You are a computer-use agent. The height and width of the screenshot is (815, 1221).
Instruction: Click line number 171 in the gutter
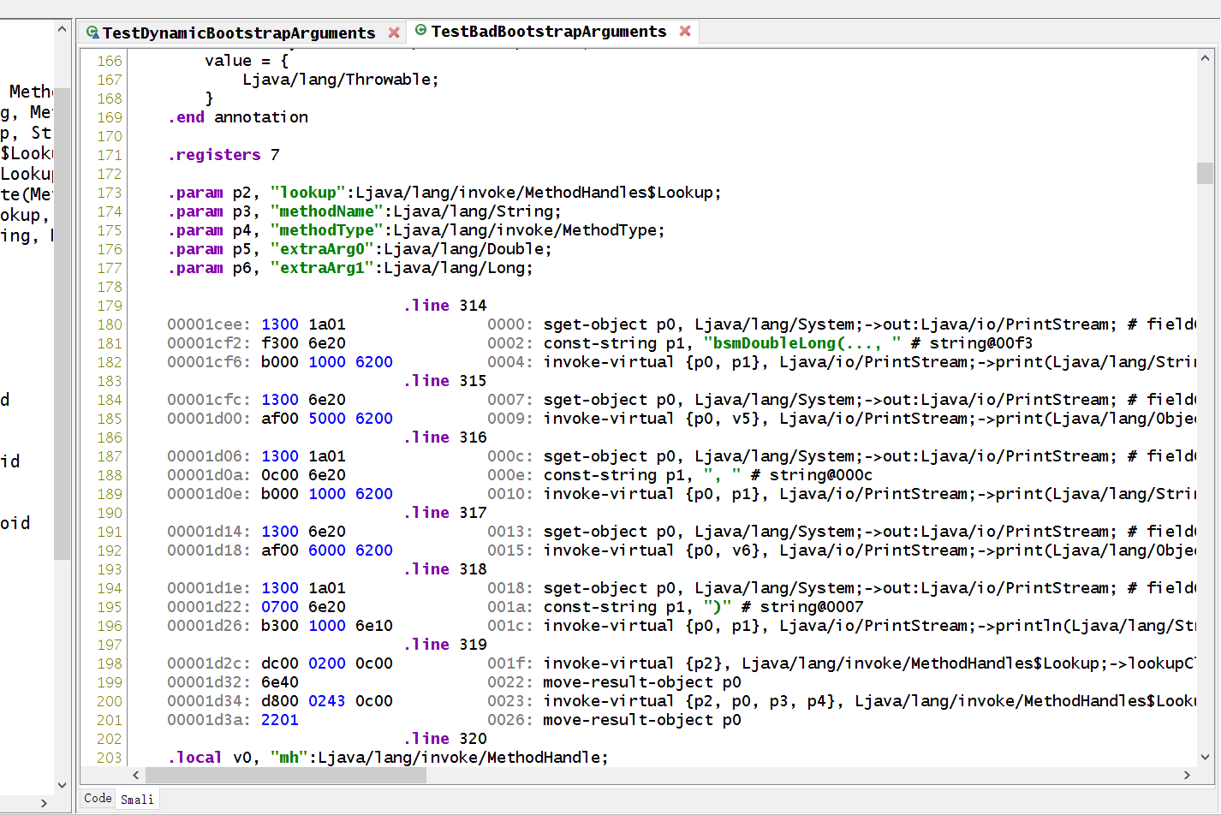coord(110,155)
